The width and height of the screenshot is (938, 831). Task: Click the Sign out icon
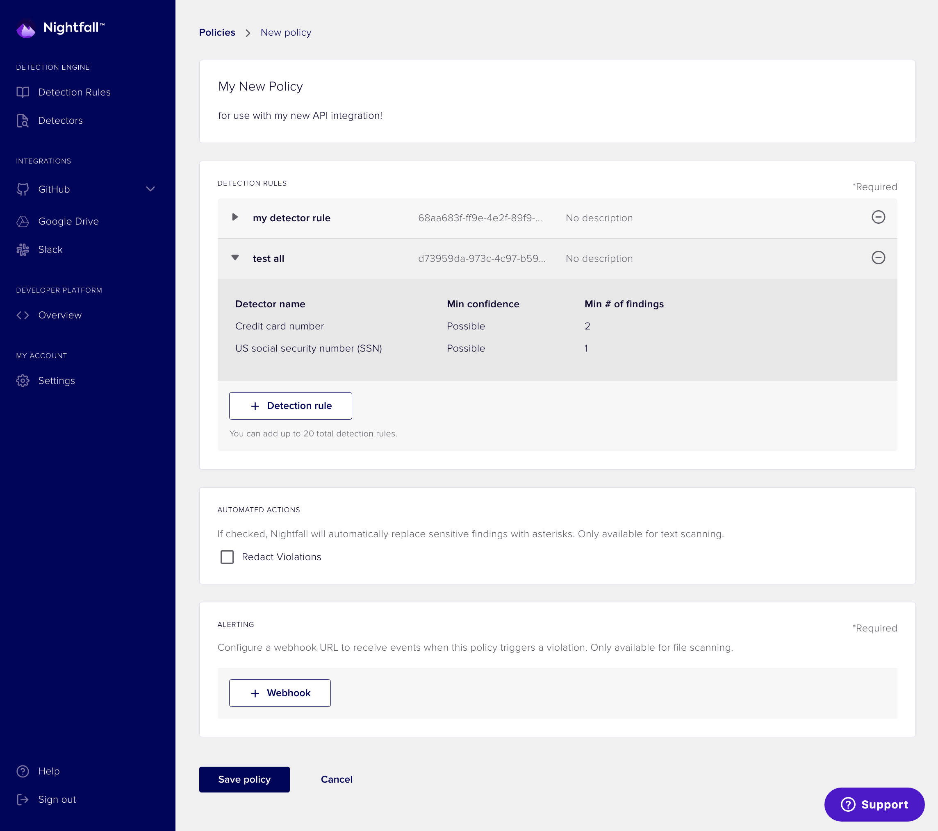[23, 799]
